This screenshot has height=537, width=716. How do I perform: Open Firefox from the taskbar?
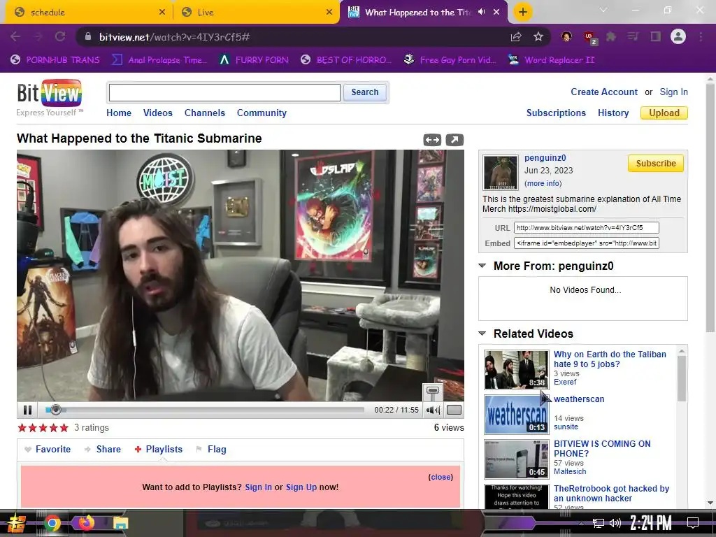86,522
